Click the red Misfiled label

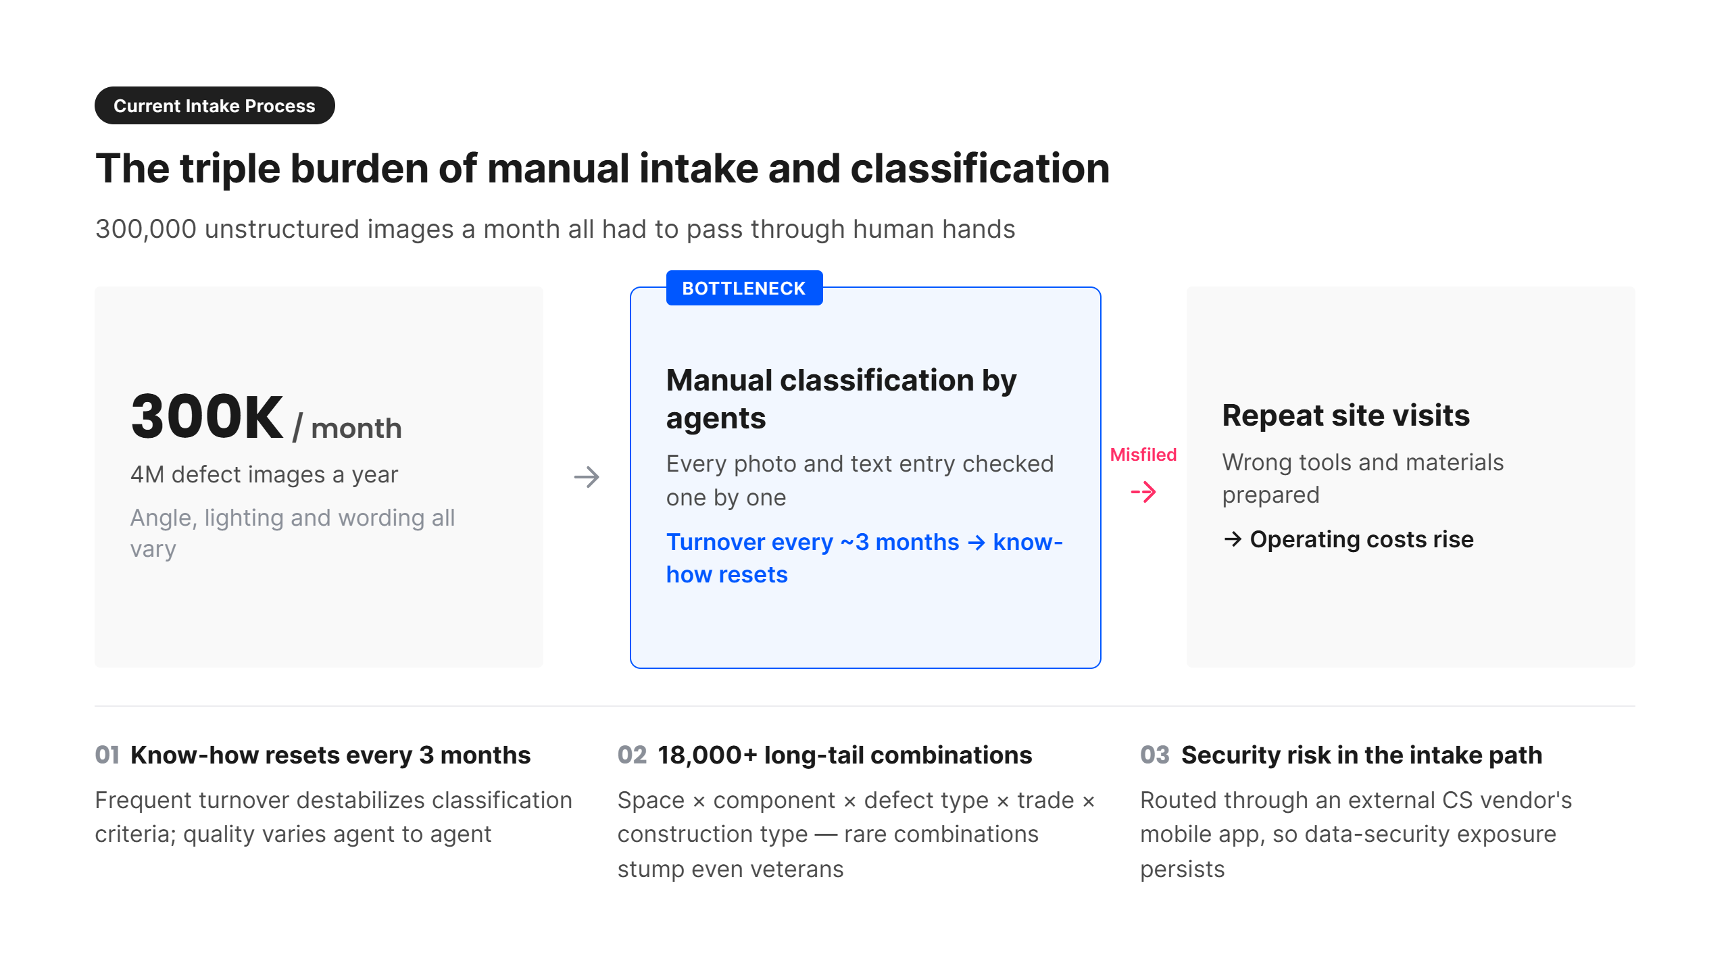(x=1143, y=455)
